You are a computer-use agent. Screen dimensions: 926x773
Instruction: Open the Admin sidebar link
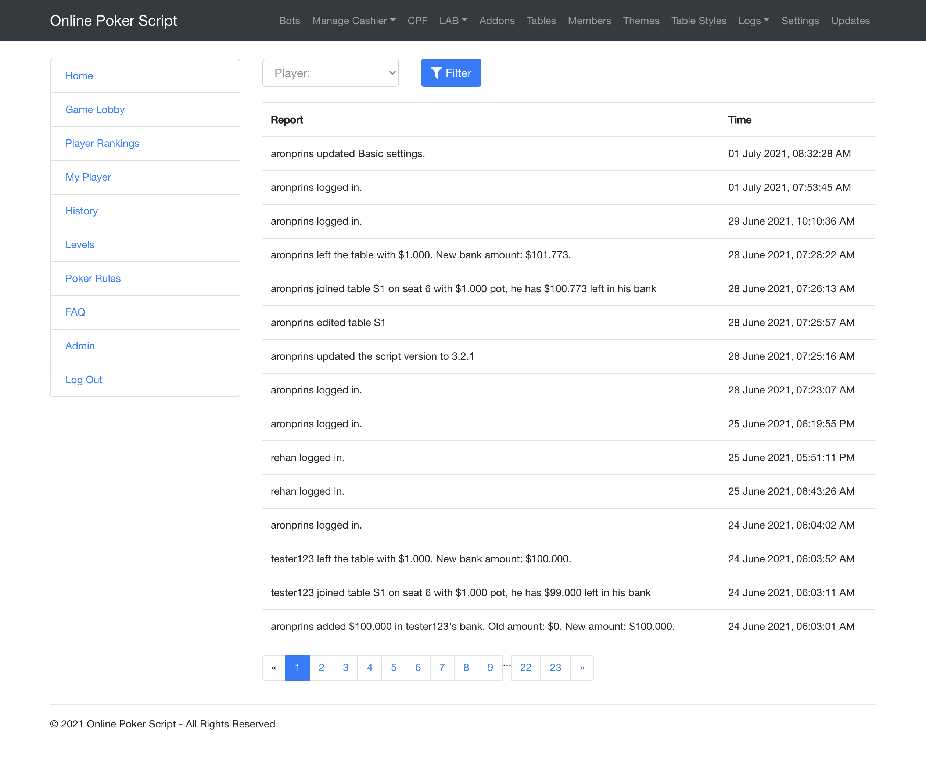click(80, 346)
